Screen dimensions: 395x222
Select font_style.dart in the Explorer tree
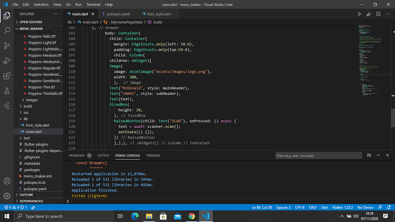(37, 125)
